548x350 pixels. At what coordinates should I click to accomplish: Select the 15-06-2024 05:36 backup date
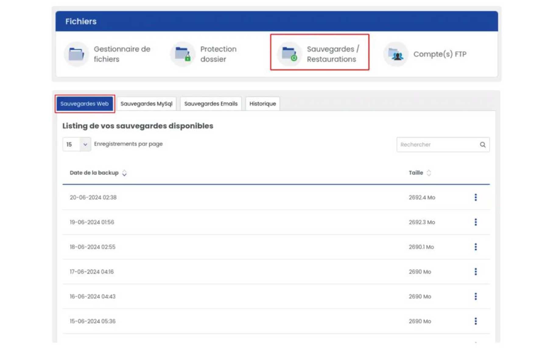[93, 321]
